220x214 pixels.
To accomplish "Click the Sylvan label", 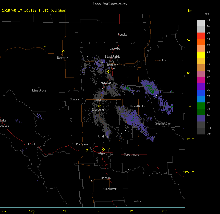I will point(100,62).
